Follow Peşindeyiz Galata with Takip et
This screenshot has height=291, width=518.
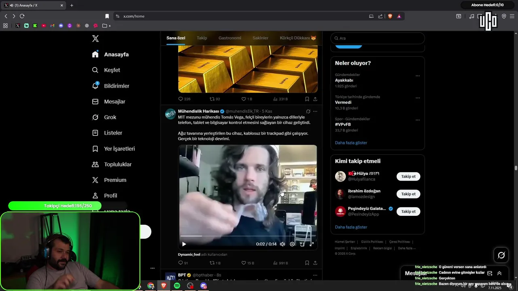tap(408, 211)
